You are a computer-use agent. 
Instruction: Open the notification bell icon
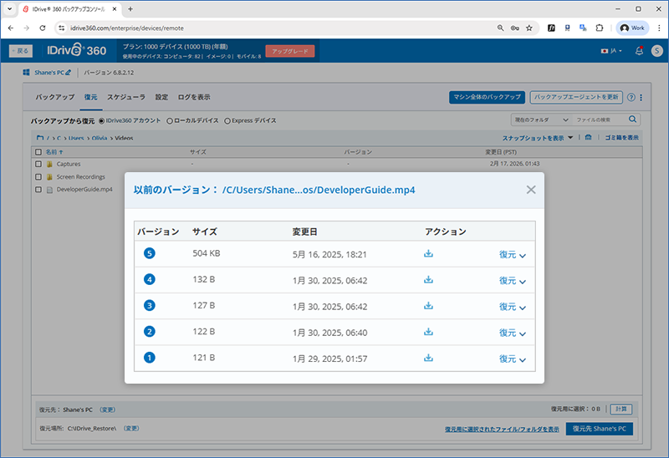pos(639,51)
